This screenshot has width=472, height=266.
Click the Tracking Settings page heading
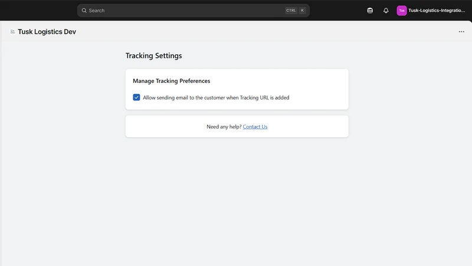click(x=153, y=56)
